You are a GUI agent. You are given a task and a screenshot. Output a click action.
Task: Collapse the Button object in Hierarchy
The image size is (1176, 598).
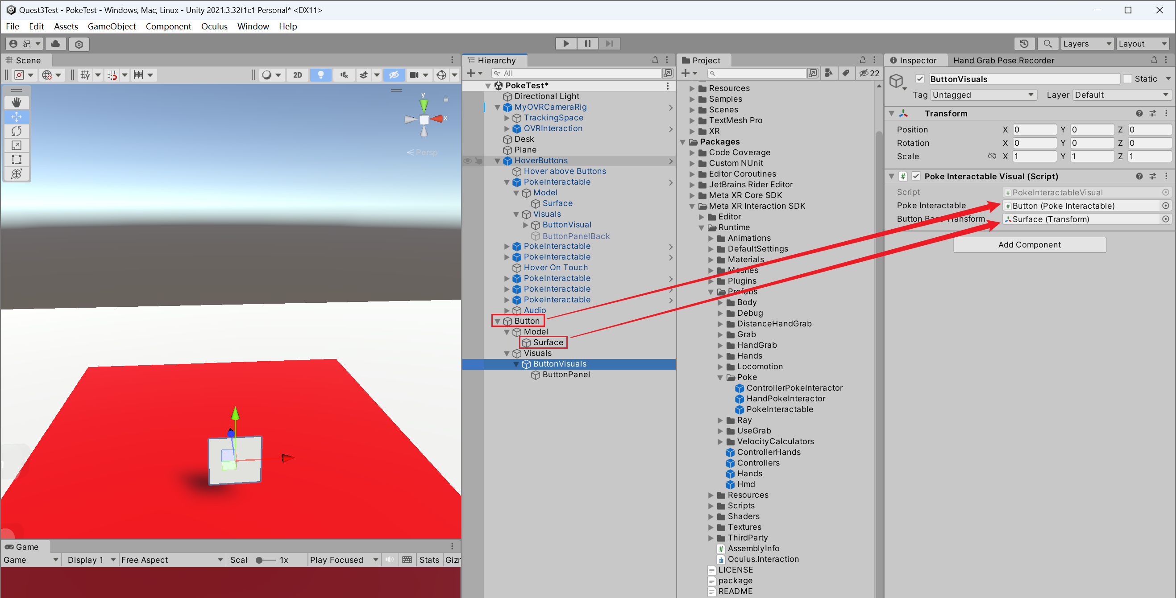497,321
